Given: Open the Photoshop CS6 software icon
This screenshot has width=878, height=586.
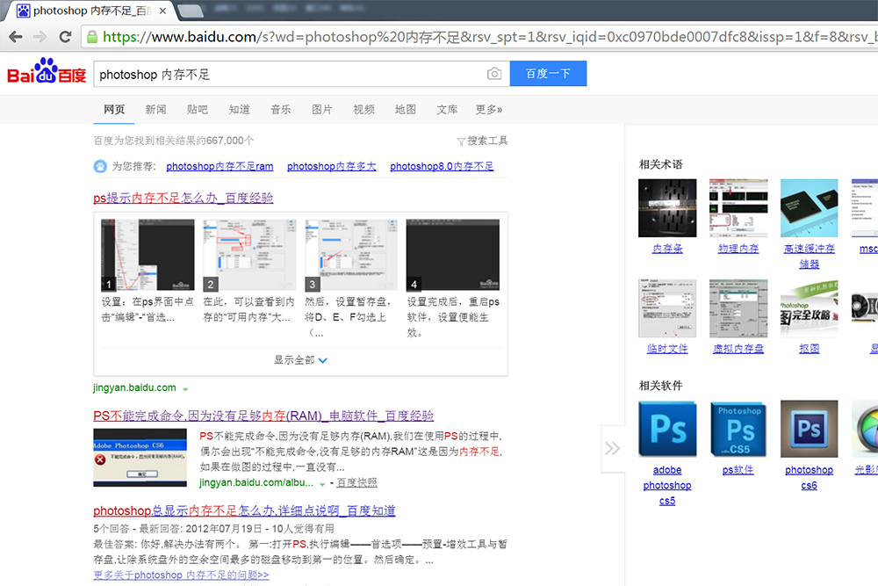Looking at the screenshot, I should pyautogui.click(x=809, y=430).
